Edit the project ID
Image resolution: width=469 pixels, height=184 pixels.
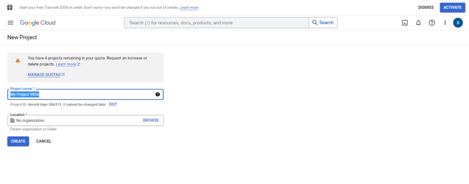coord(113,104)
